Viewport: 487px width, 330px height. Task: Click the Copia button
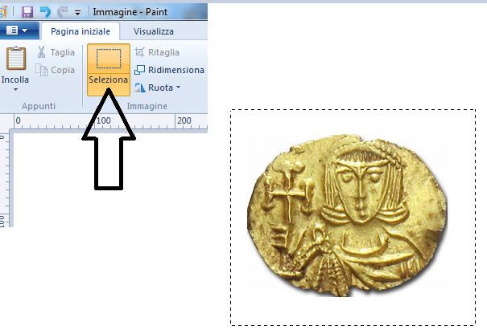click(x=56, y=70)
